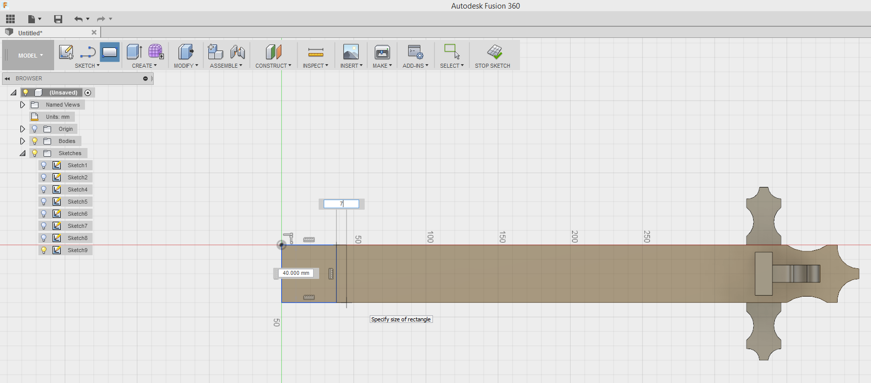Expand the Named Views folder

(x=22, y=105)
